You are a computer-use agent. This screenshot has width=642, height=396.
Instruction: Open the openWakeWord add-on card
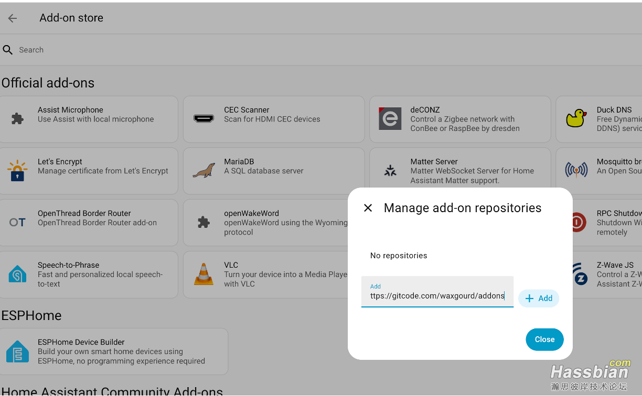[x=273, y=222]
